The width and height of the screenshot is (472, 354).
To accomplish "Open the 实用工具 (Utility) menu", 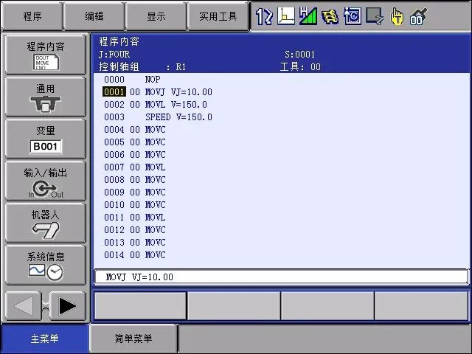I will click(218, 15).
